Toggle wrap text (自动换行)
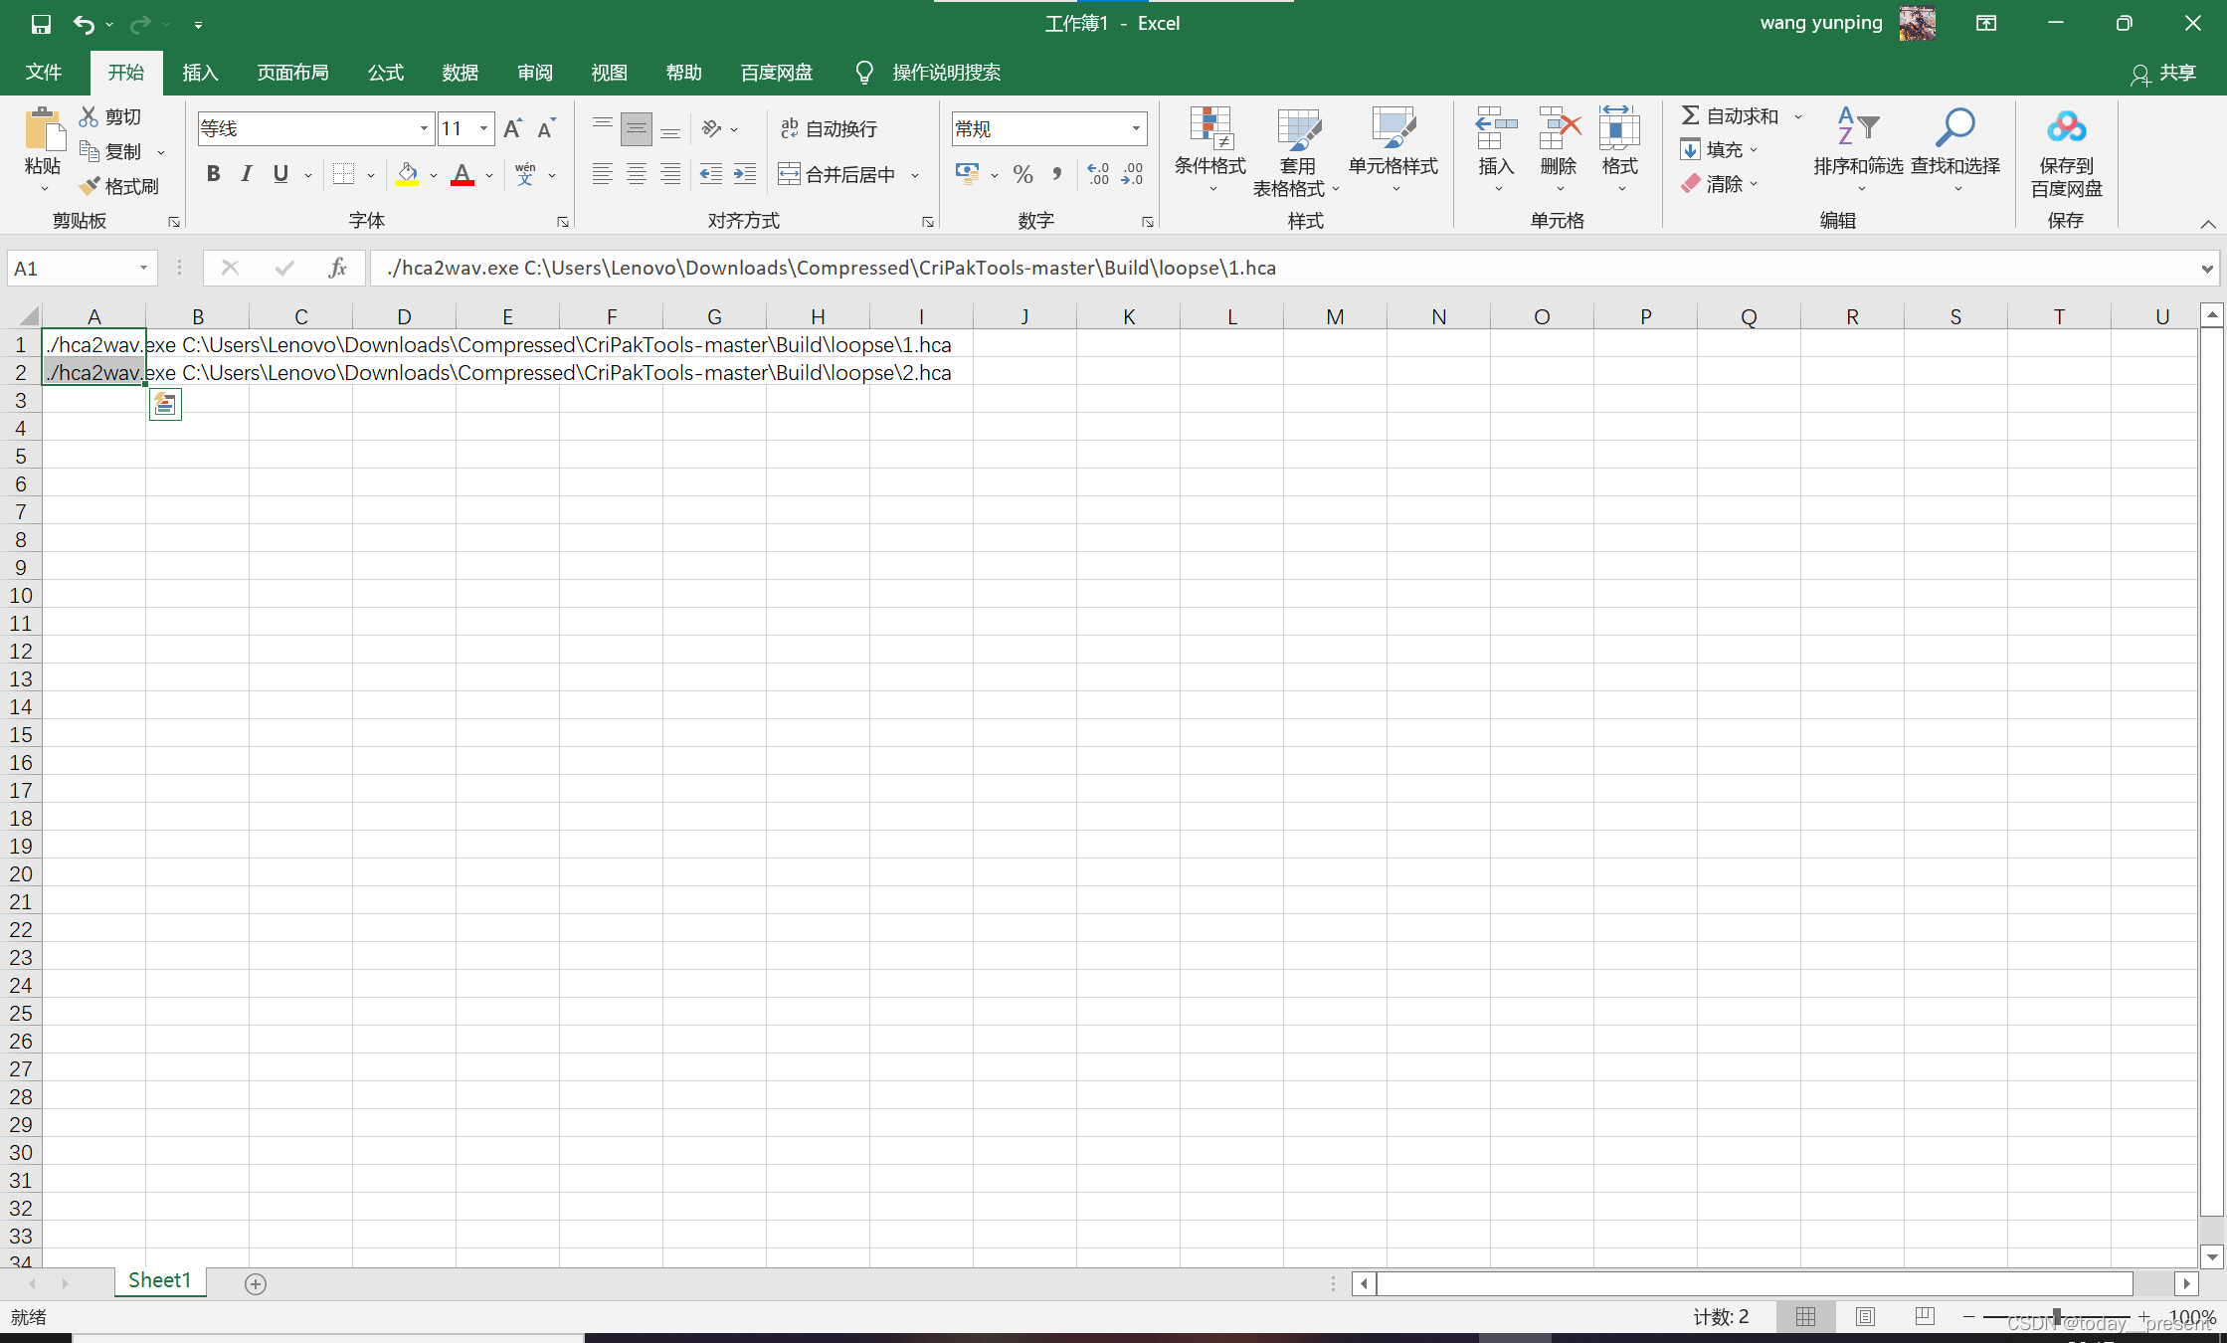2227x1343 pixels. click(830, 128)
